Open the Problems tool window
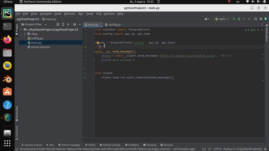The image size is (269, 151). pos(132,145)
